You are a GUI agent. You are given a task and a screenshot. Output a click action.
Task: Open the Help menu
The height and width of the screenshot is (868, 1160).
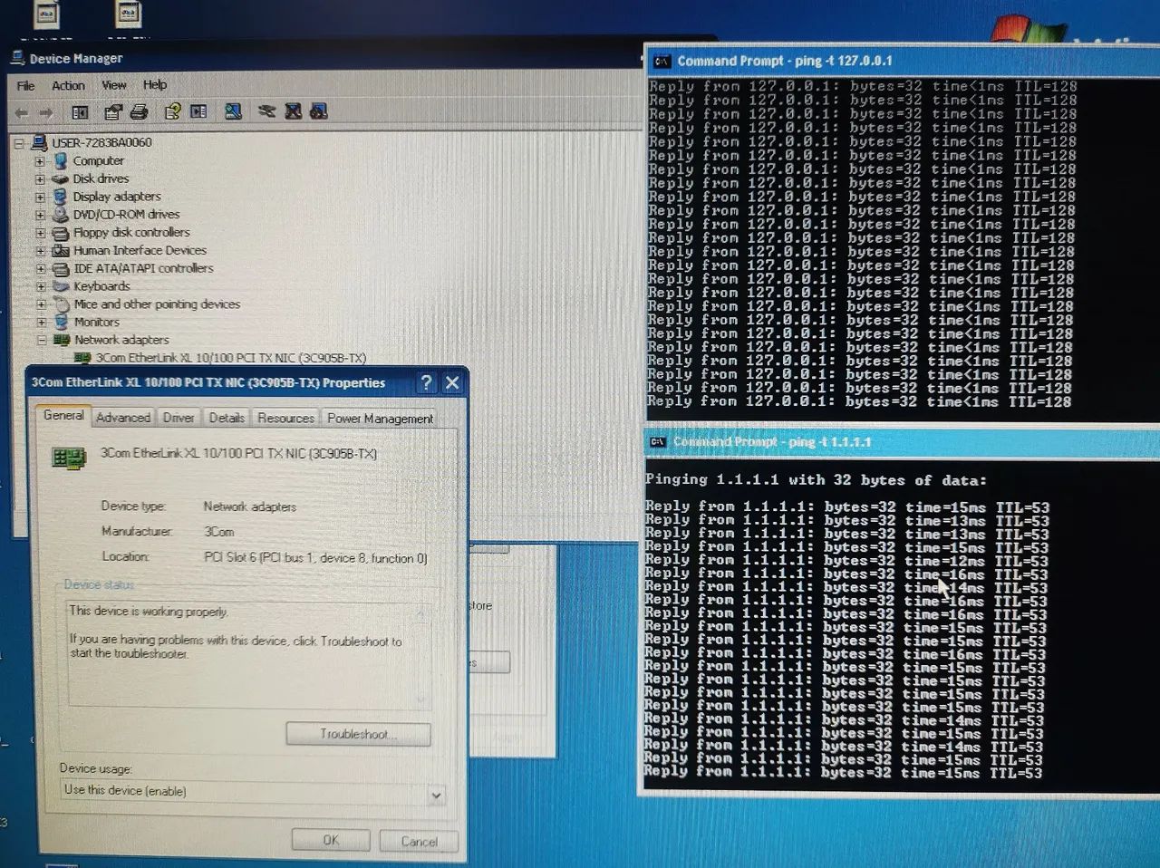[155, 84]
